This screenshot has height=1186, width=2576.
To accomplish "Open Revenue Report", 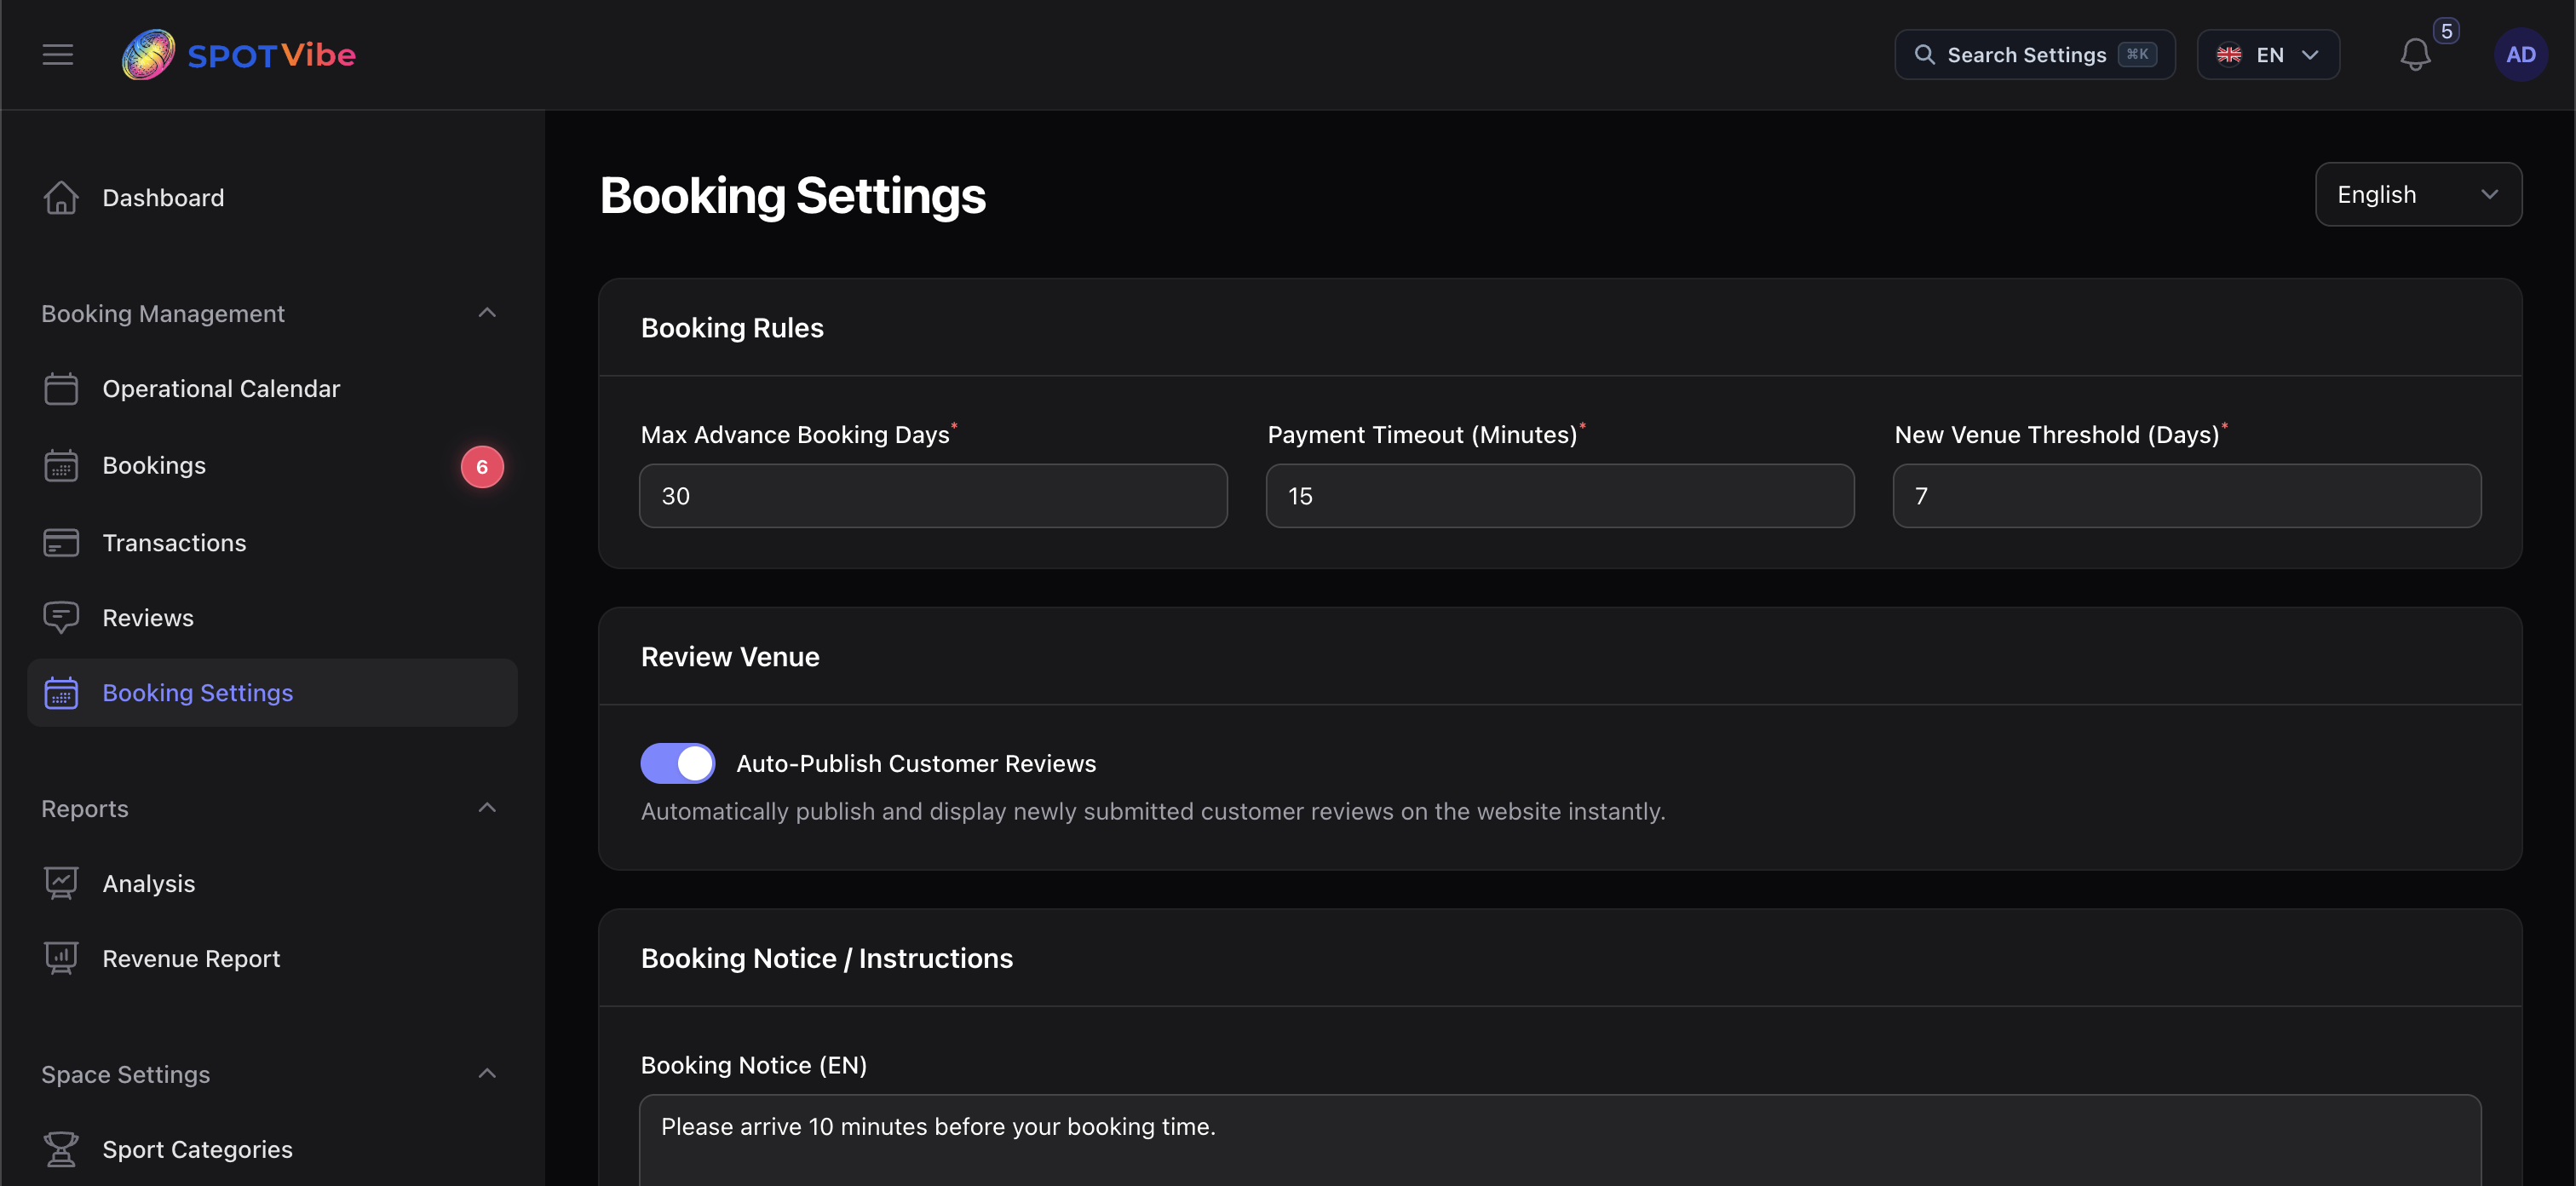I will pos(272,958).
